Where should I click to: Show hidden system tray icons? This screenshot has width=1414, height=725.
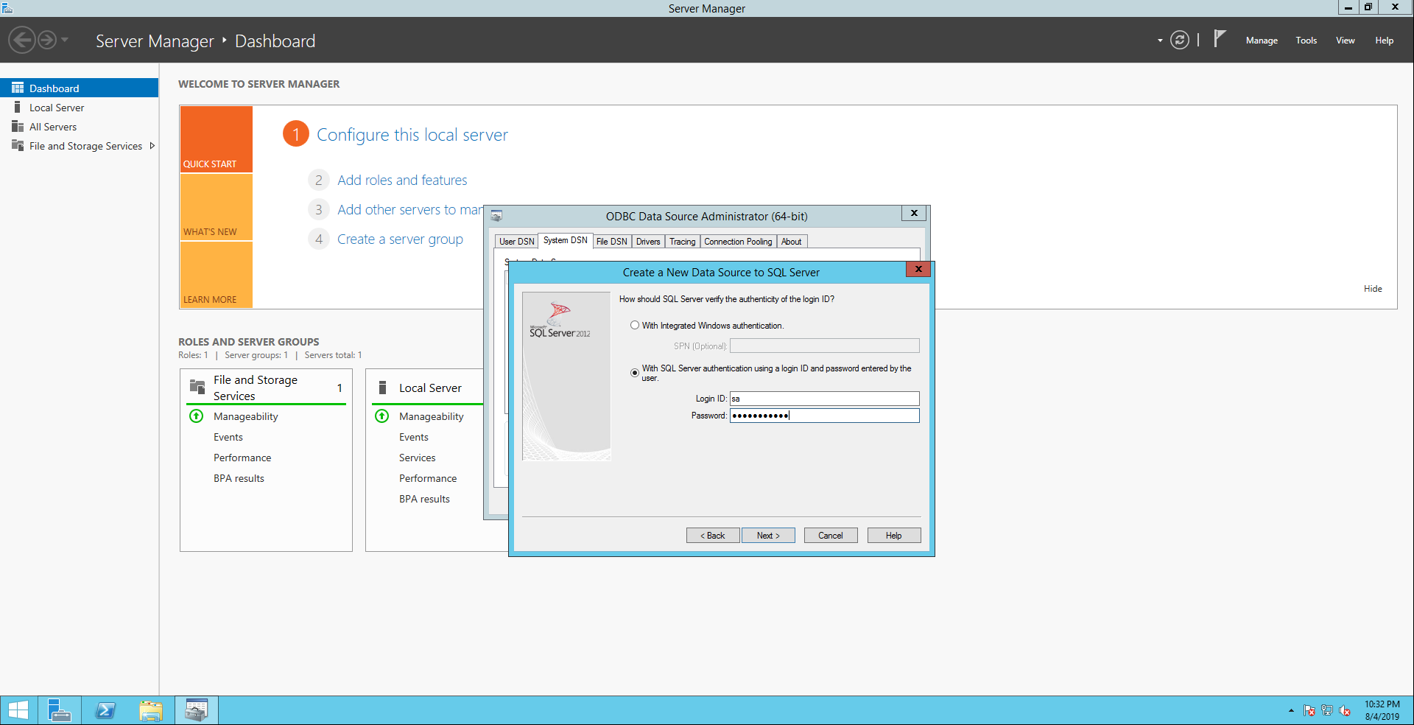click(1291, 711)
